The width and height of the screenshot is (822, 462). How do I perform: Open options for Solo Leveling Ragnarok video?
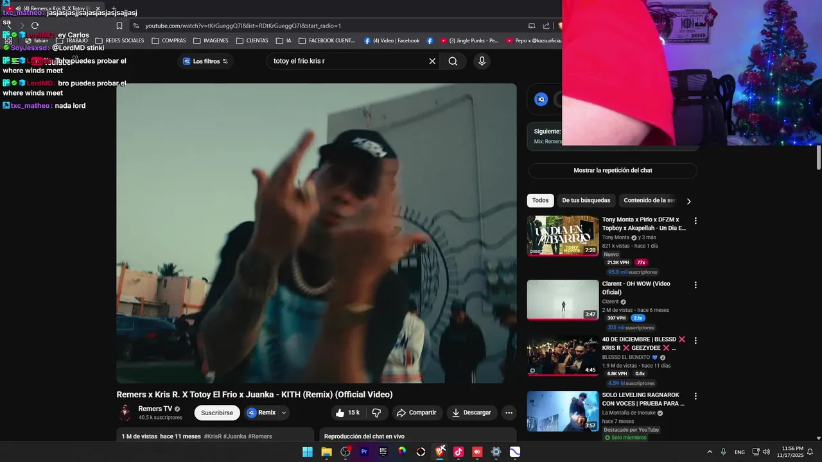[x=695, y=397]
